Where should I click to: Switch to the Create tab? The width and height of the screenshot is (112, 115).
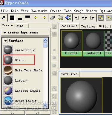click(7, 25)
